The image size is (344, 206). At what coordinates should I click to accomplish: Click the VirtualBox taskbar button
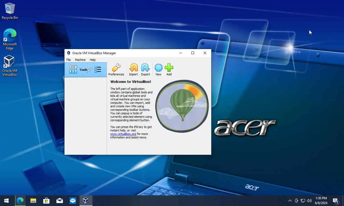pos(86,201)
